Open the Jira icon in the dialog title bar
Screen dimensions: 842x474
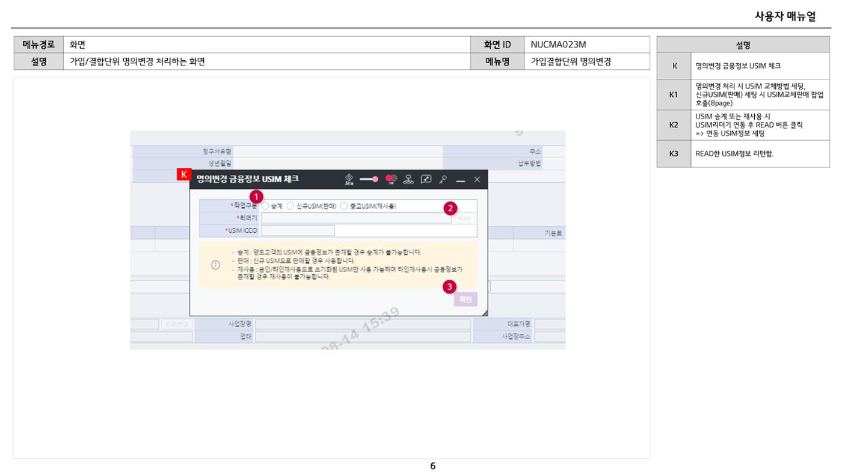[348, 179]
